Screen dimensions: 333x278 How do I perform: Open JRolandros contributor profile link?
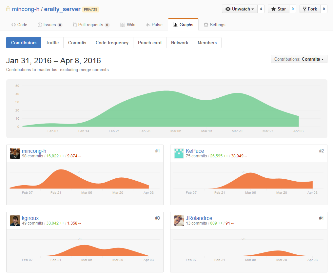(x=199, y=218)
